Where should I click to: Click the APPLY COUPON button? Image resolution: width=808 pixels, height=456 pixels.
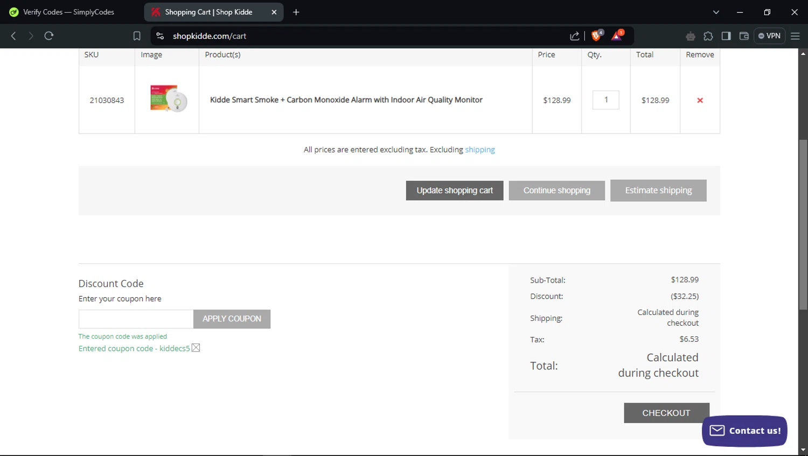232,319
